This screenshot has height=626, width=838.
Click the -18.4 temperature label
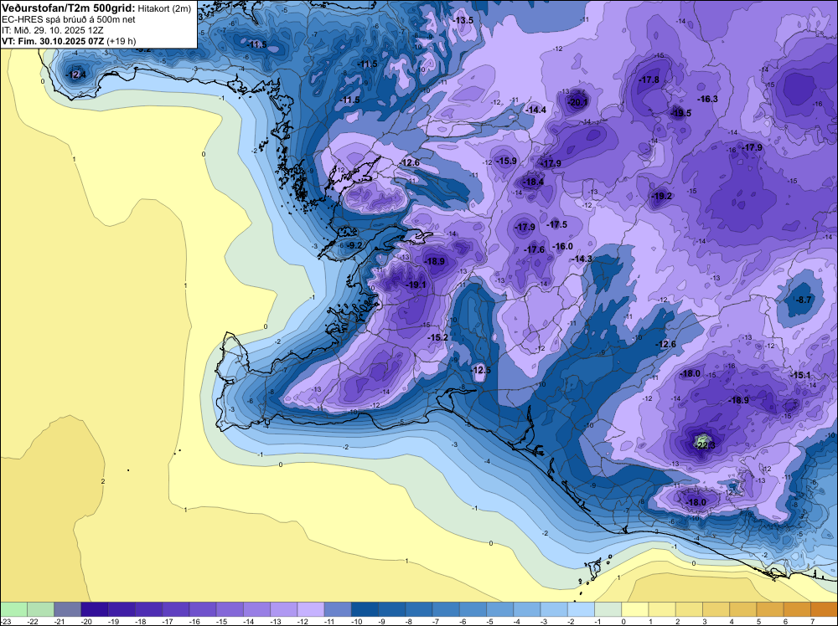pyautogui.click(x=533, y=182)
